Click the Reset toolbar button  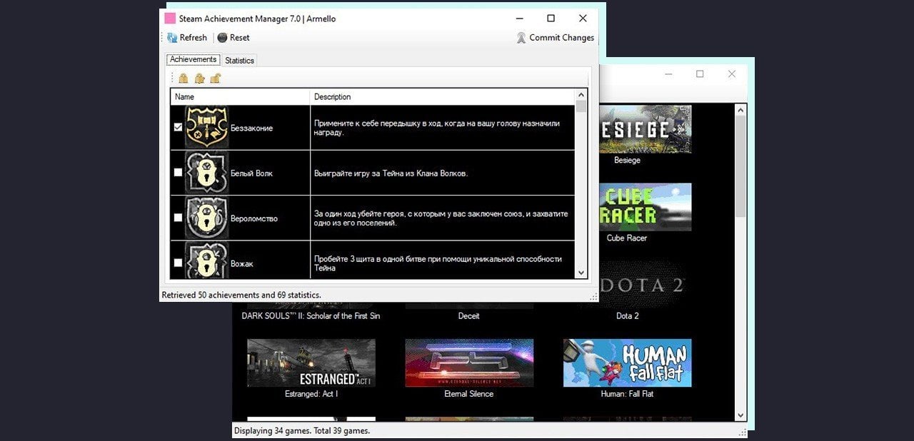(233, 38)
